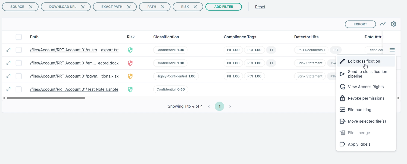Go to previous results page chevron
This screenshot has width=407, height=164.
209,106
